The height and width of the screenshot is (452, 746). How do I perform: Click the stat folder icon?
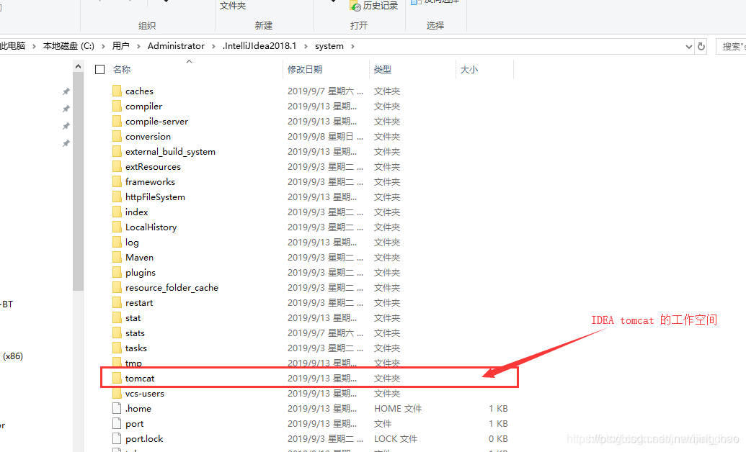pos(117,318)
